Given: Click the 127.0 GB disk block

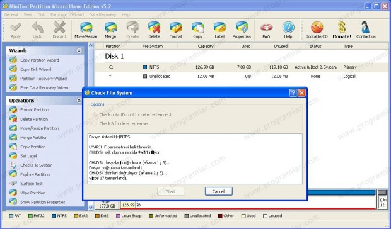Looking at the screenshot, I should click(107, 205).
